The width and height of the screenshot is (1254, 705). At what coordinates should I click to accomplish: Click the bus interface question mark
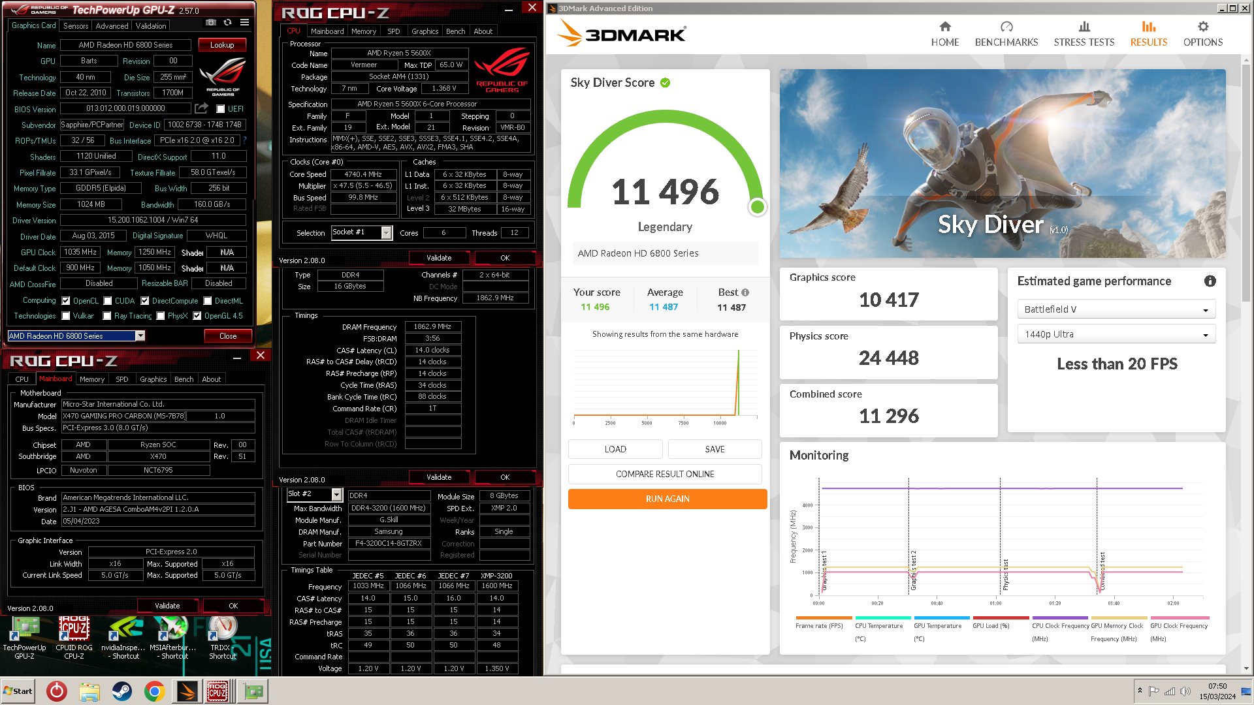[x=245, y=140]
